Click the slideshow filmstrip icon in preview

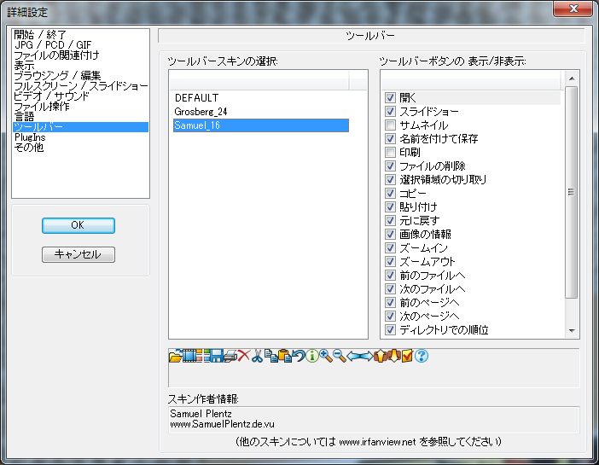[x=189, y=356]
